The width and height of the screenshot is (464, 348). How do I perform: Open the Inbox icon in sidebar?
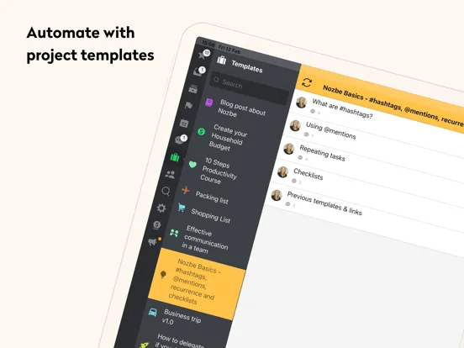coord(198,71)
